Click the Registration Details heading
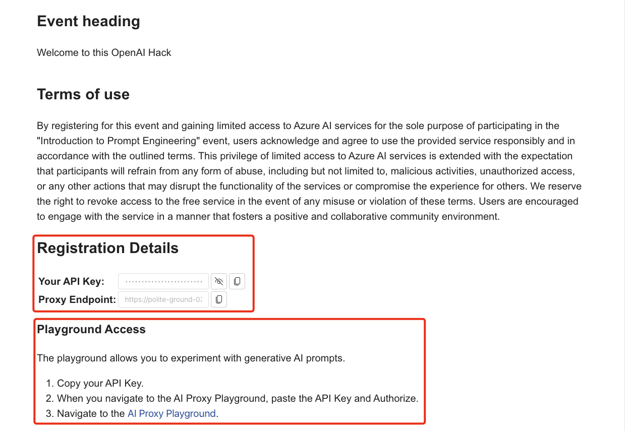 point(108,248)
